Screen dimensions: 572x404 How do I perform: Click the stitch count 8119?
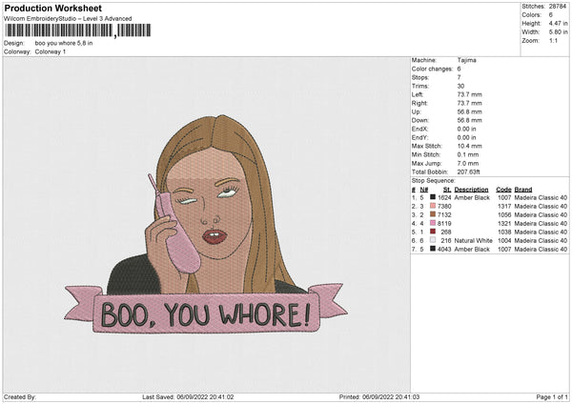[444, 224]
